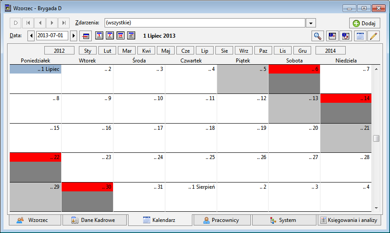Select month Cze
This screenshot has width=390, height=233.
pyautogui.click(x=185, y=50)
